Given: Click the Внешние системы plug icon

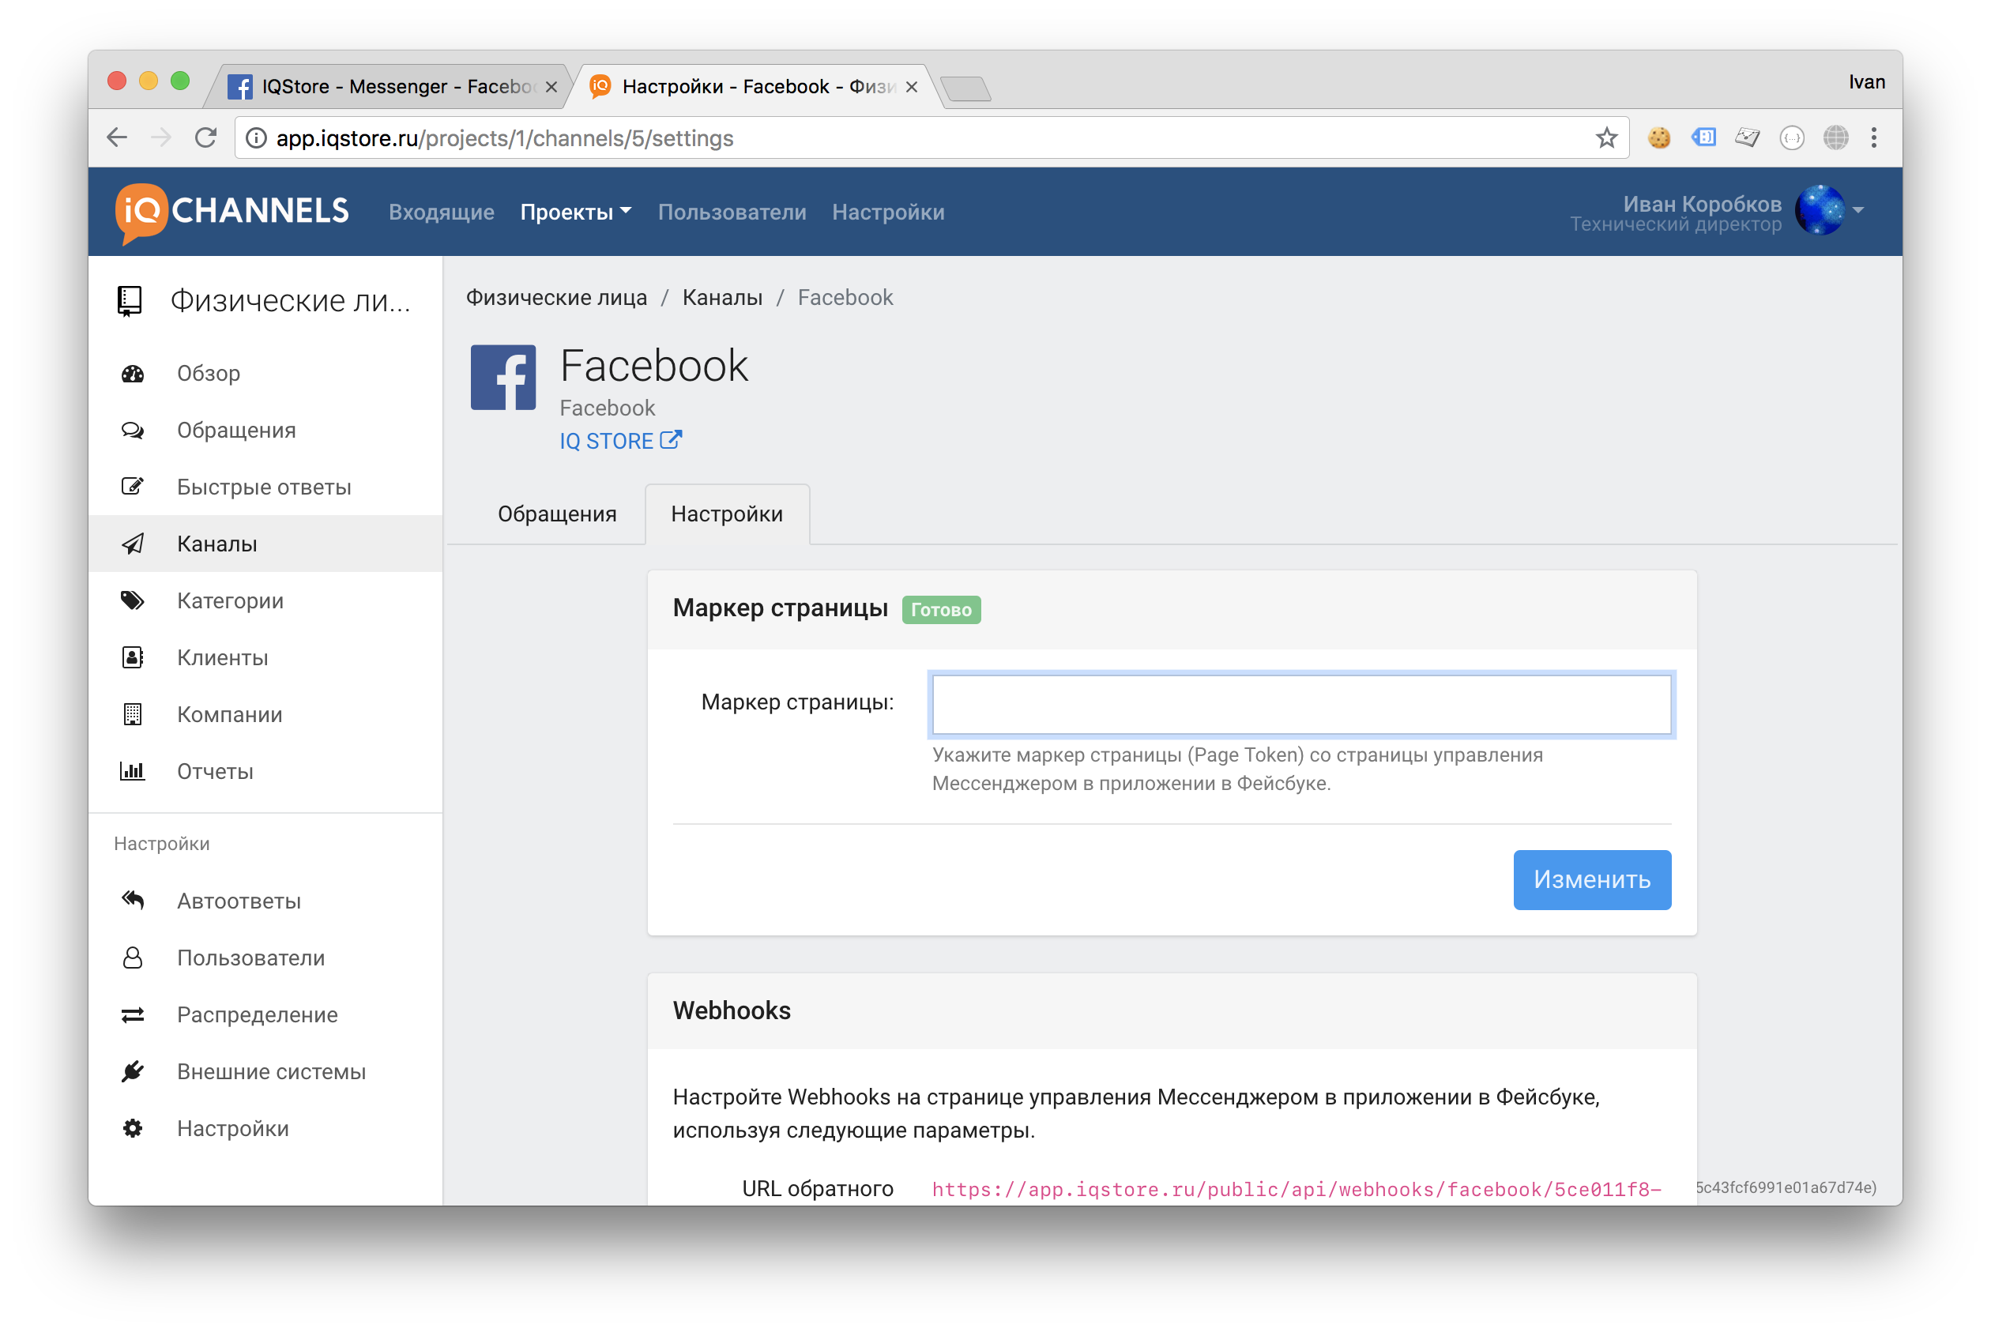Looking at the screenshot, I should tap(133, 1071).
